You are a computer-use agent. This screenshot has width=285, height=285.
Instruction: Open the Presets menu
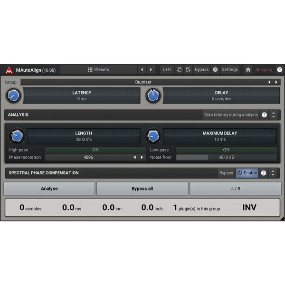[x=98, y=69]
